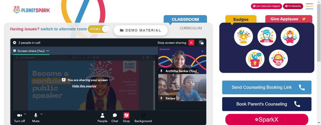Click the phone icon on Book Parent's Counseling

pos(297,104)
